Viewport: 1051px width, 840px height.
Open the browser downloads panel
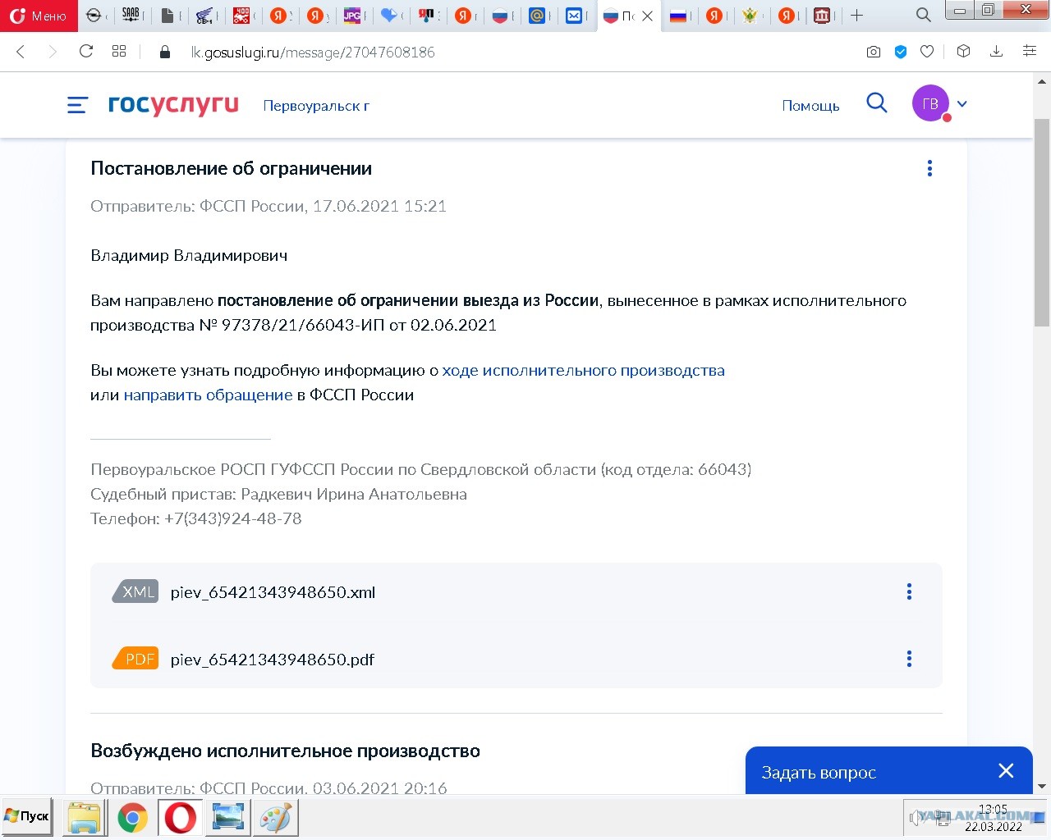pos(996,52)
